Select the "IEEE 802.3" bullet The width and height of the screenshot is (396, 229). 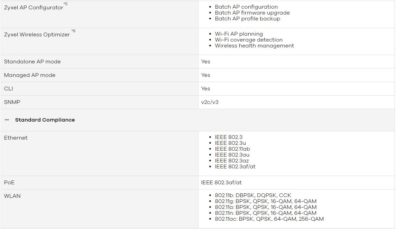click(x=229, y=137)
